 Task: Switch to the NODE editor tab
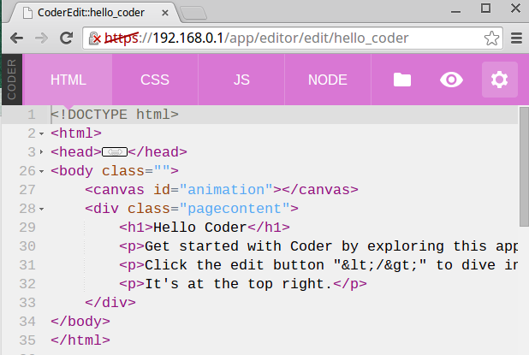pos(328,80)
